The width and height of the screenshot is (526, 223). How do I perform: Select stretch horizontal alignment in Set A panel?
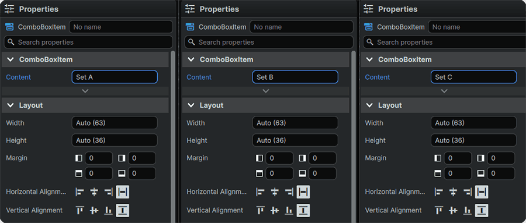point(123,192)
